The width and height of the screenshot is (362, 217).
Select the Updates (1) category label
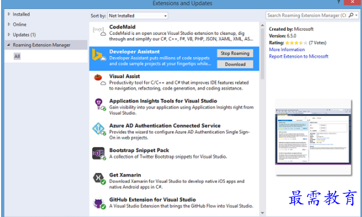point(24,35)
